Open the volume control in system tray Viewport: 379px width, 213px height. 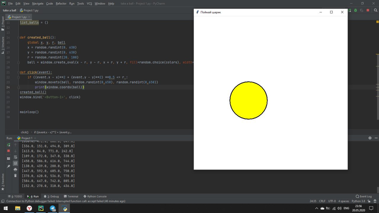click(x=339, y=208)
